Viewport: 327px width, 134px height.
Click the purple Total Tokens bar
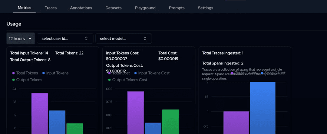(40, 113)
